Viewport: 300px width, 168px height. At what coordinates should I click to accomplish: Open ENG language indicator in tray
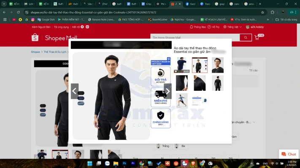point(265,163)
